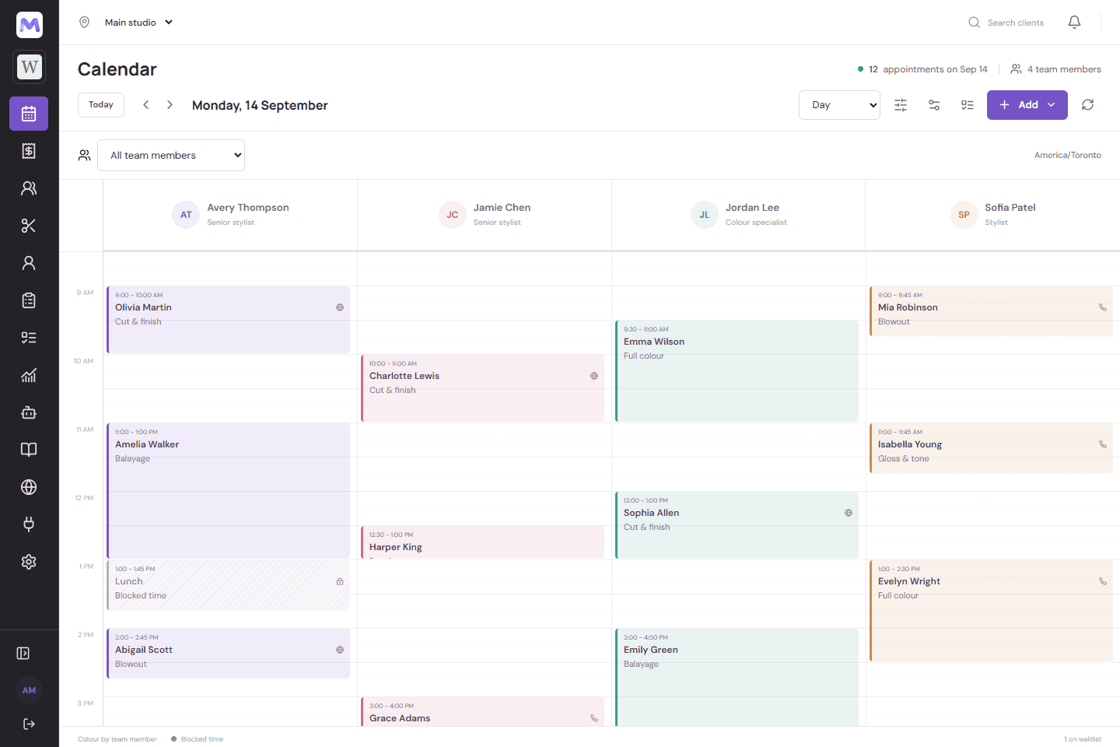Open the clipboard forms sidebar icon
The image size is (1120, 747).
coord(29,300)
